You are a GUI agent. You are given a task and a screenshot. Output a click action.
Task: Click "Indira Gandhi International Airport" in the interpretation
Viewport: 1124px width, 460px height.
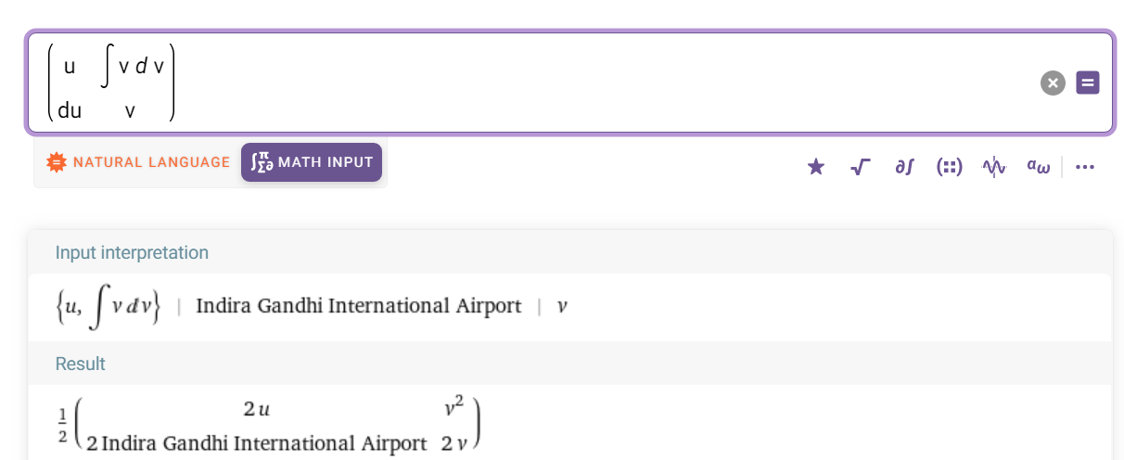[x=359, y=306]
